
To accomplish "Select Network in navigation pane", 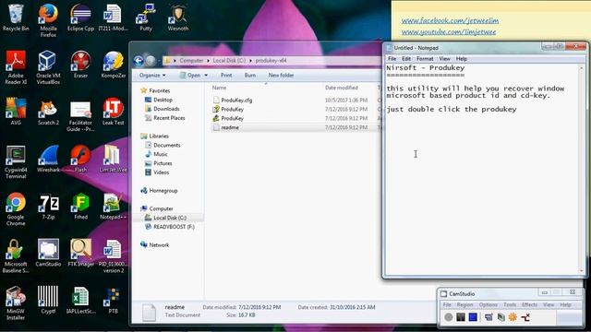I will [x=159, y=245].
